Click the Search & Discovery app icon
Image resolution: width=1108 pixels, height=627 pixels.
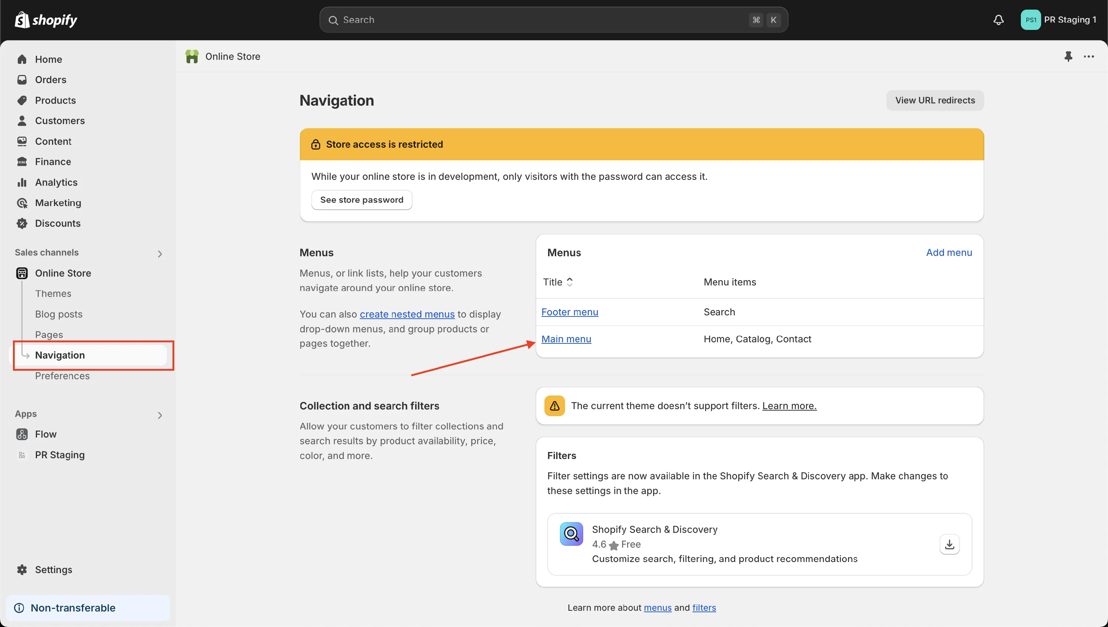pyautogui.click(x=571, y=534)
